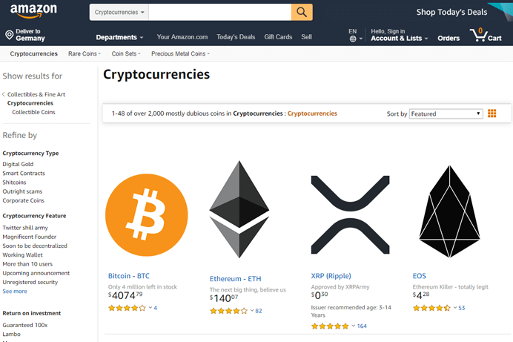Click See more under Cryptocurrency Feature
This screenshot has height=342, width=513.
click(x=15, y=292)
